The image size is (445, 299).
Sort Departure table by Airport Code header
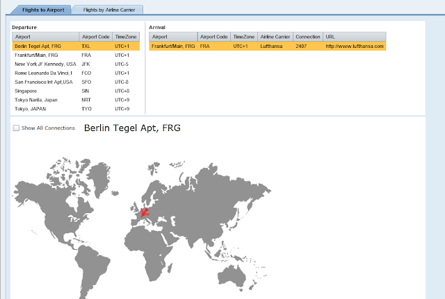pos(96,37)
